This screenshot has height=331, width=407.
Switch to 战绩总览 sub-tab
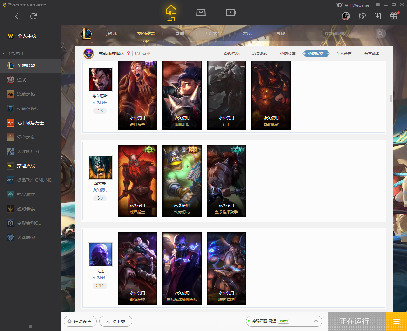click(232, 53)
